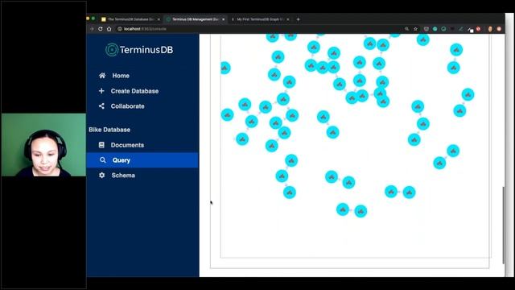
Task: Click the page's vertical scrollbar thumb
Action: [x=503, y=225]
